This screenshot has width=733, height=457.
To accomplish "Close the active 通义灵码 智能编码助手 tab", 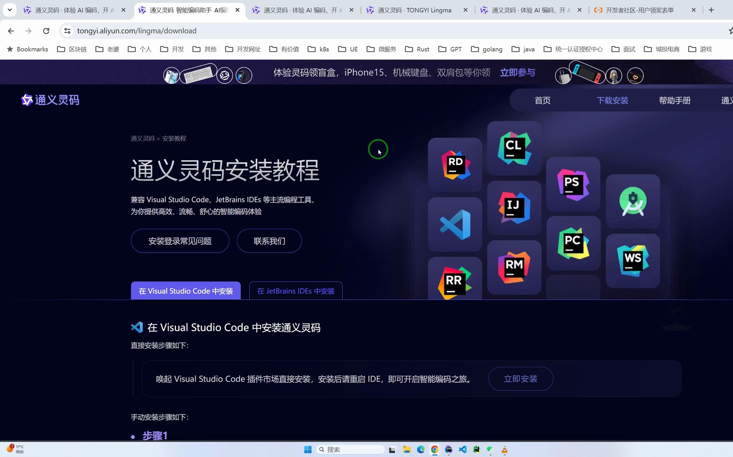I will [x=237, y=10].
